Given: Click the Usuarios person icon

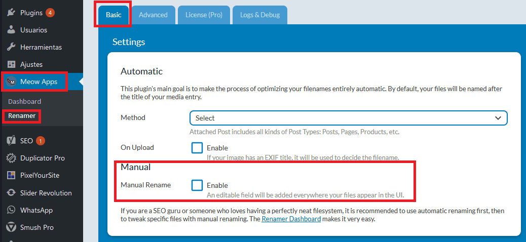Looking at the screenshot, I should click(x=12, y=30).
